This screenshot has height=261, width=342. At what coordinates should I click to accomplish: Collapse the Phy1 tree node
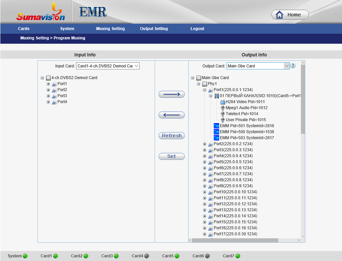click(199, 84)
